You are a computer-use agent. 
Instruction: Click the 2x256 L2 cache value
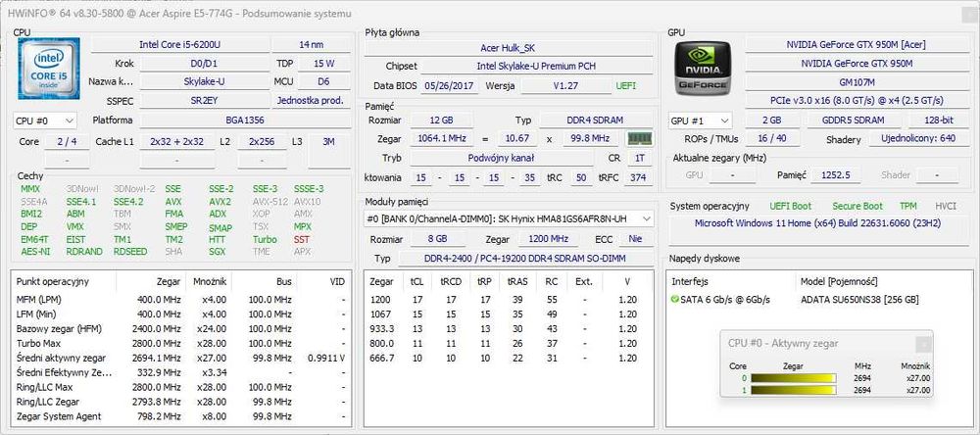point(262,142)
